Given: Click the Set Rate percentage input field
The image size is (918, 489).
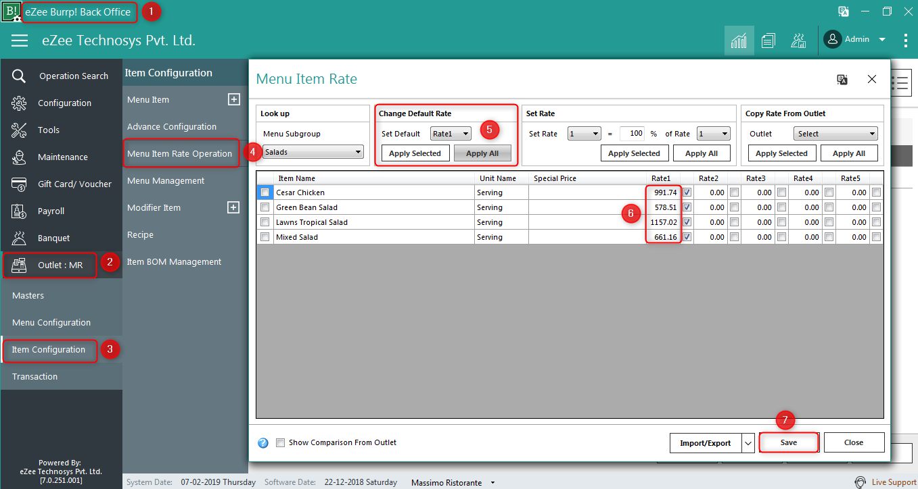Looking at the screenshot, I should (x=632, y=134).
